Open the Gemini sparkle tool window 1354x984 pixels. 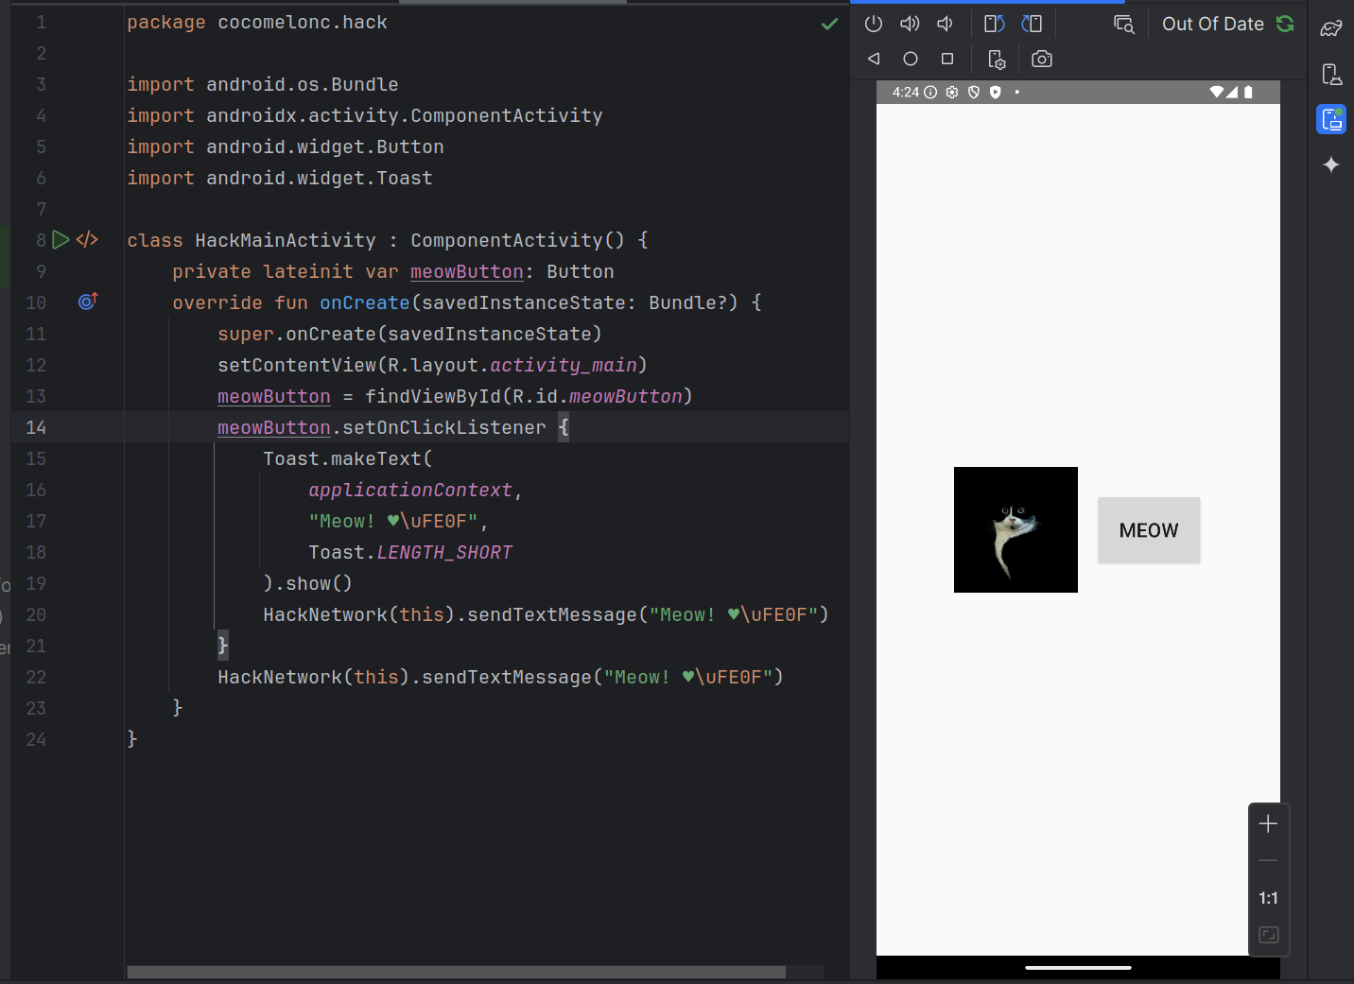click(x=1331, y=164)
